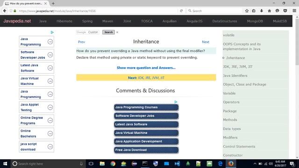Image resolution: width=299 pixels, height=168 pixels.
Task: Open the downloads arrow icon
Action: (262, 11)
